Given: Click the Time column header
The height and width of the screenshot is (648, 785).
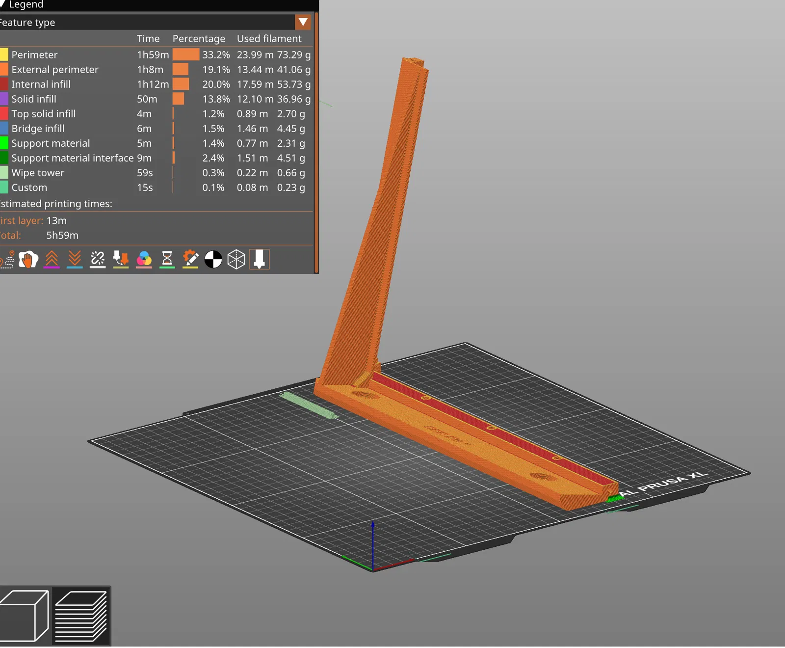Looking at the screenshot, I should [148, 38].
